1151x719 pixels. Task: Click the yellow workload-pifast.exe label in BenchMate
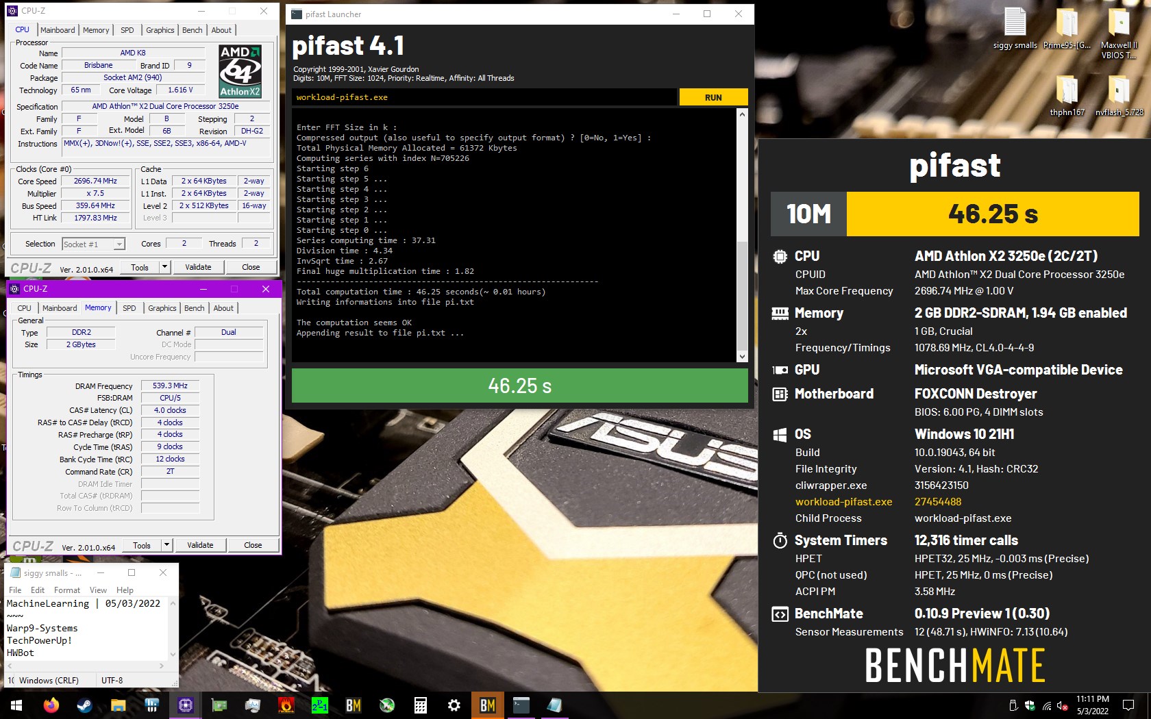[843, 502]
